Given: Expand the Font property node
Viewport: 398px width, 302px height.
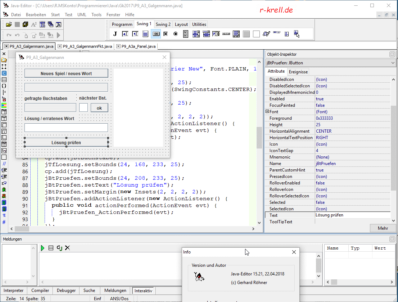Looking at the screenshot, I should pyautogui.click(x=267, y=112).
